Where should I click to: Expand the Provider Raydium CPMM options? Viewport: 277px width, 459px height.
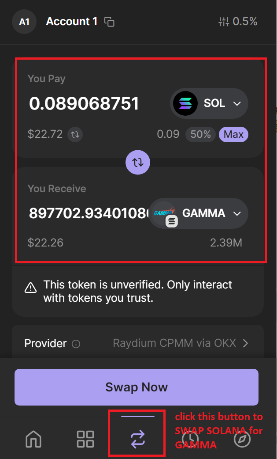[245, 343]
